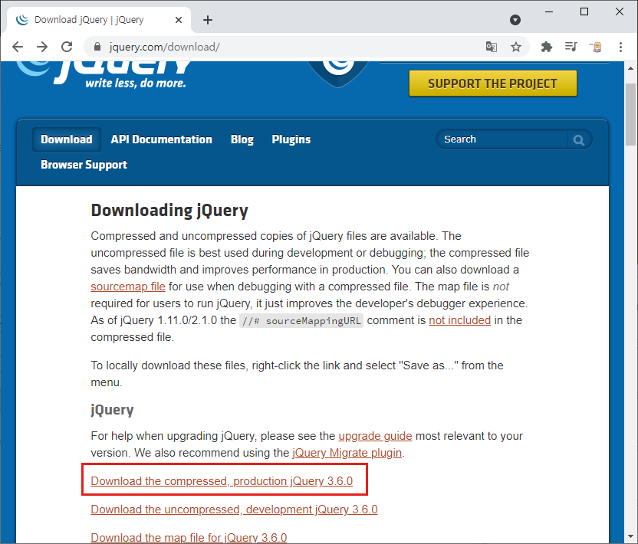Click the jQuery logo

click(x=104, y=74)
